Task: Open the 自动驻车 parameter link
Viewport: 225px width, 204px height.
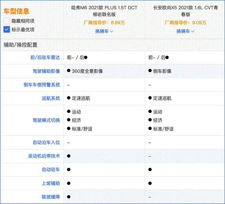Action: click(51, 170)
